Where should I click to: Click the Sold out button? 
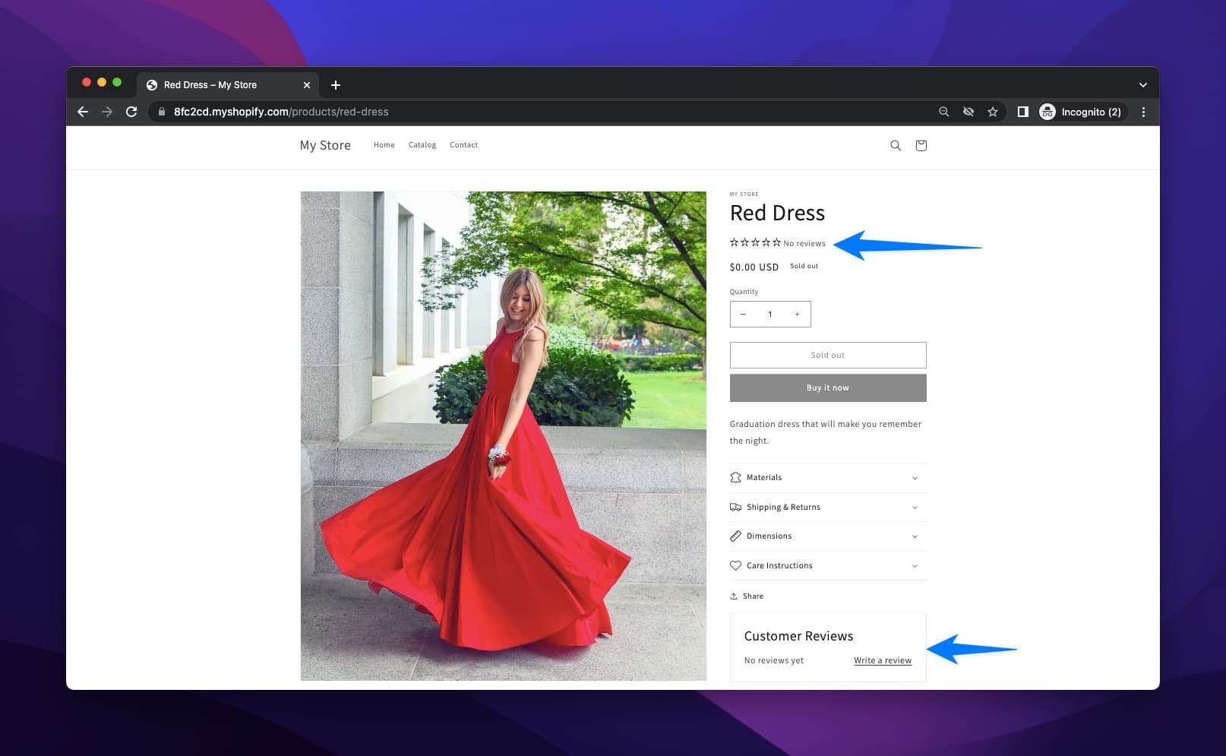click(x=828, y=355)
